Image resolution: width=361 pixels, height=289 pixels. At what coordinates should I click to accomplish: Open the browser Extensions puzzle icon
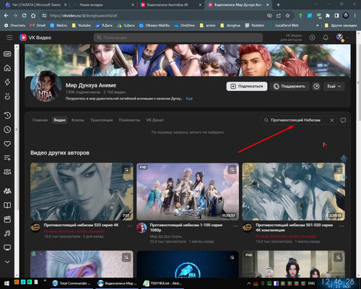(x=328, y=16)
